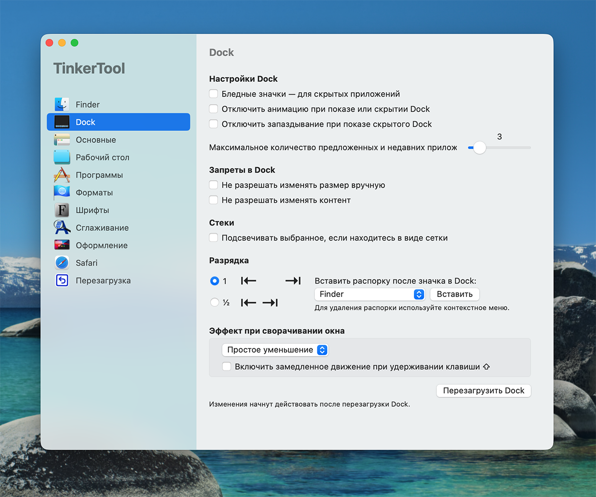Enable Бледные значки for hidden apps

pyautogui.click(x=214, y=94)
